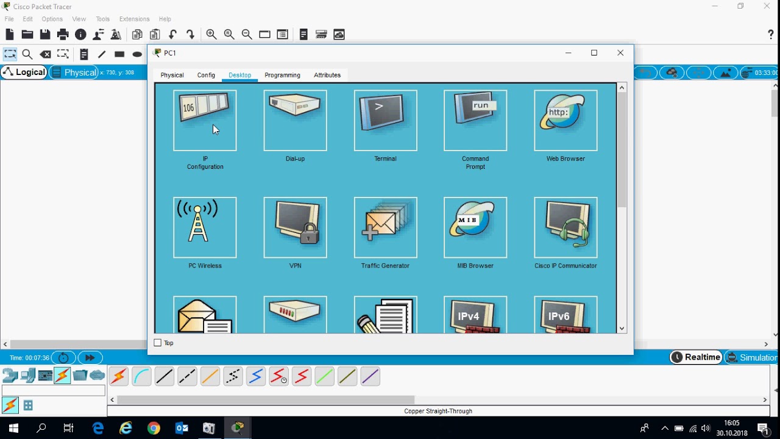
Task: Select the Copper Straight-Through cable
Action: point(164,376)
